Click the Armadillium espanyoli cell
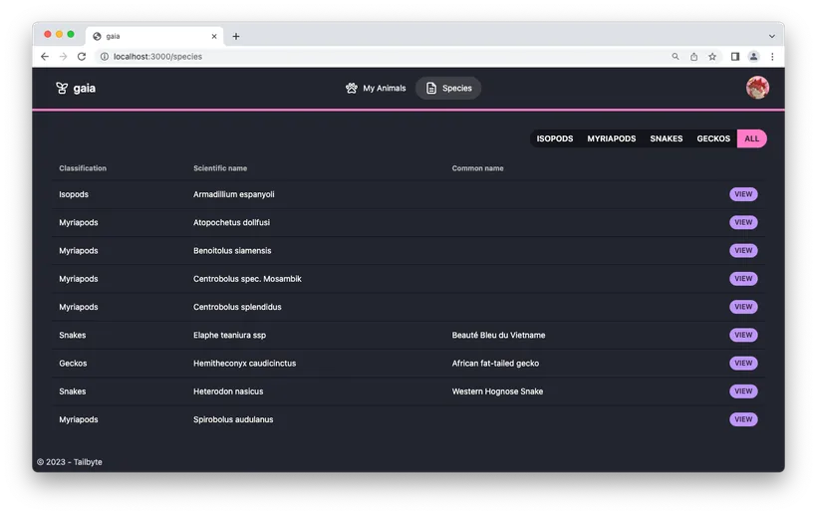 (x=234, y=194)
